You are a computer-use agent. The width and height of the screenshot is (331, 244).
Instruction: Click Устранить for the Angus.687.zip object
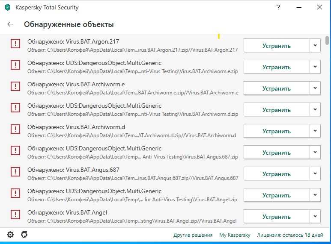[x=277, y=152]
